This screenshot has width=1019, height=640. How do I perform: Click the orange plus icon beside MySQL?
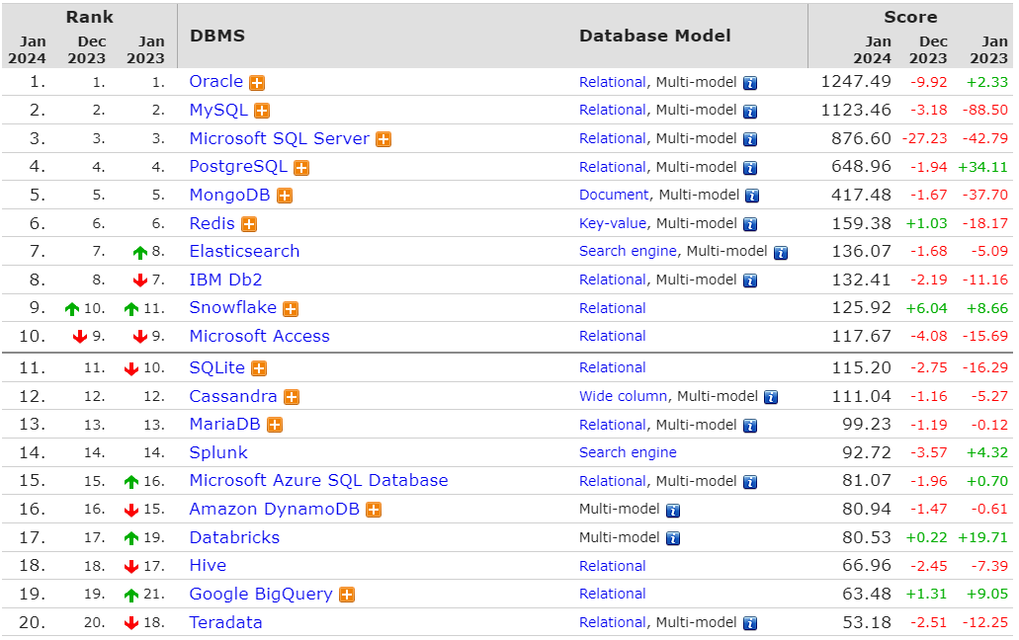[x=262, y=111]
